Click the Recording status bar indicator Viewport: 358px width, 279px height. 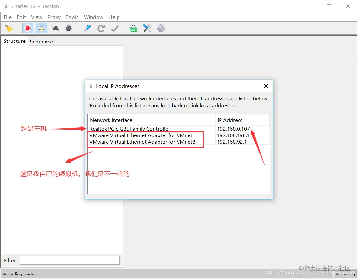coord(345,274)
